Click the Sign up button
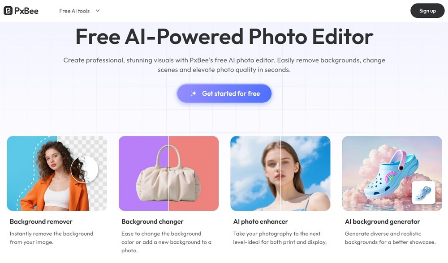This screenshot has width=448, height=263. coord(427,11)
